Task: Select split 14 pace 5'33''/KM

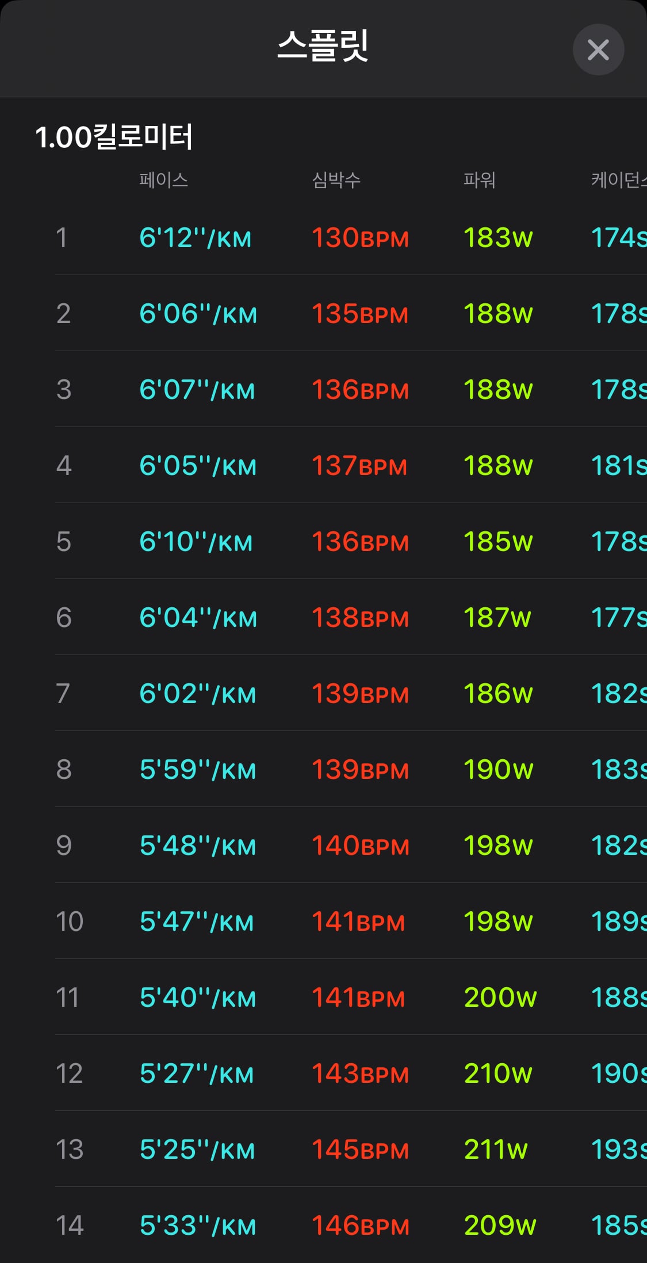Action: (198, 1226)
